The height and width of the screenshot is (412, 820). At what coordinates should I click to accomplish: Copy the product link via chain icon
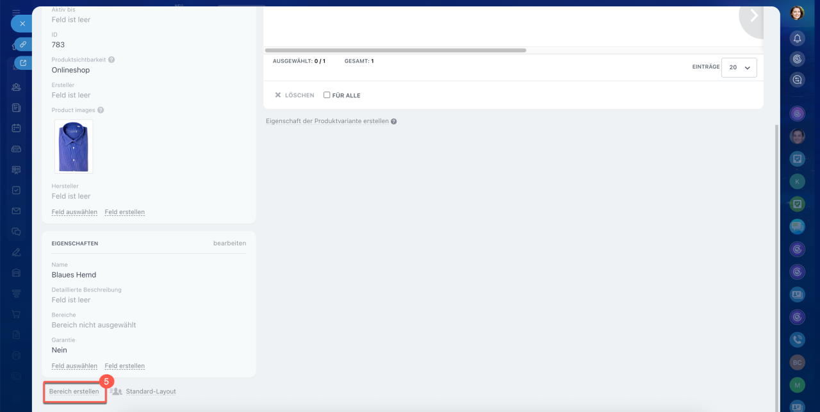point(23,44)
